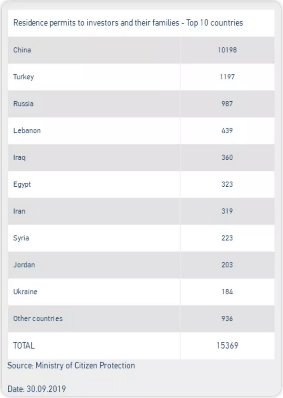This screenshot has height=398, width=283.
Task: Click the table title about residence permits
Action: pyautogui.click(x=128, y=23)
